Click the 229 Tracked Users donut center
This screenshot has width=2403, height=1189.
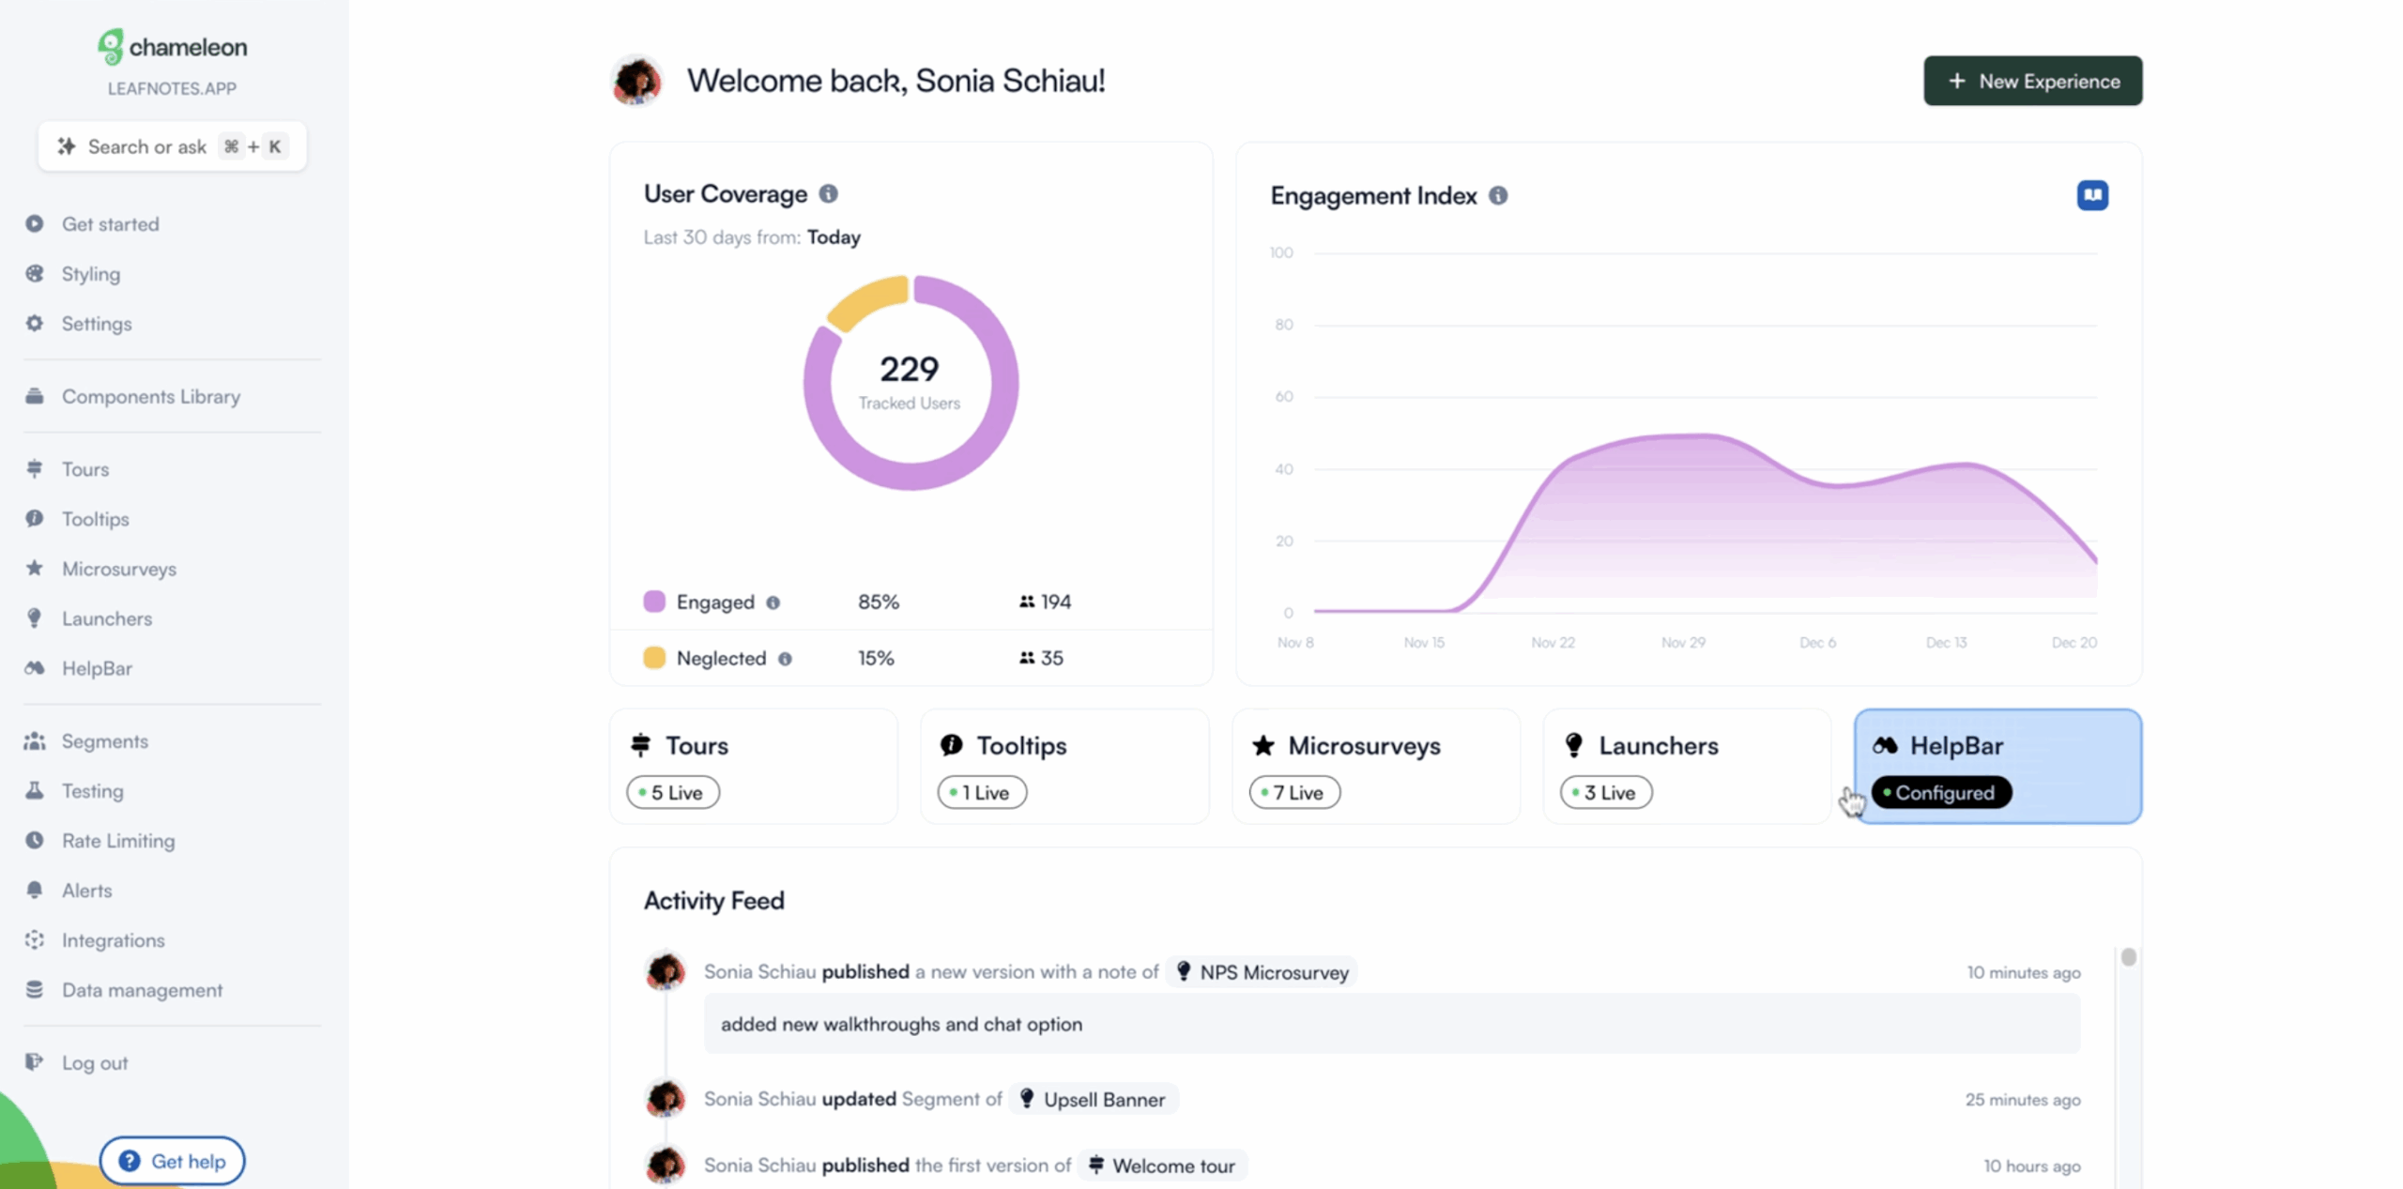910,382
